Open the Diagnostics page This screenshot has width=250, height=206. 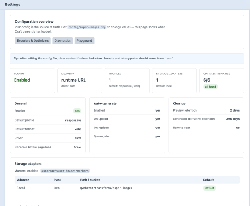click(63, 41)
